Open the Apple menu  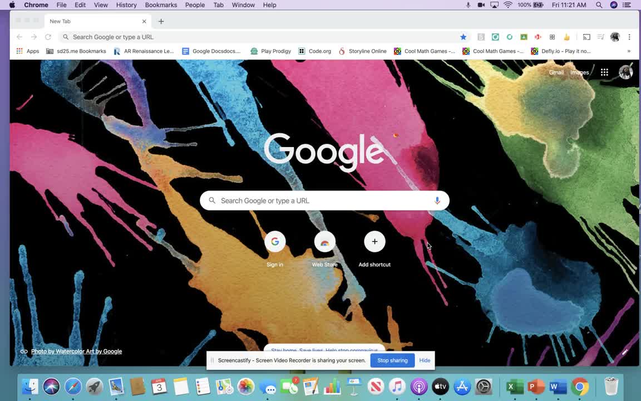pos(12,5)
